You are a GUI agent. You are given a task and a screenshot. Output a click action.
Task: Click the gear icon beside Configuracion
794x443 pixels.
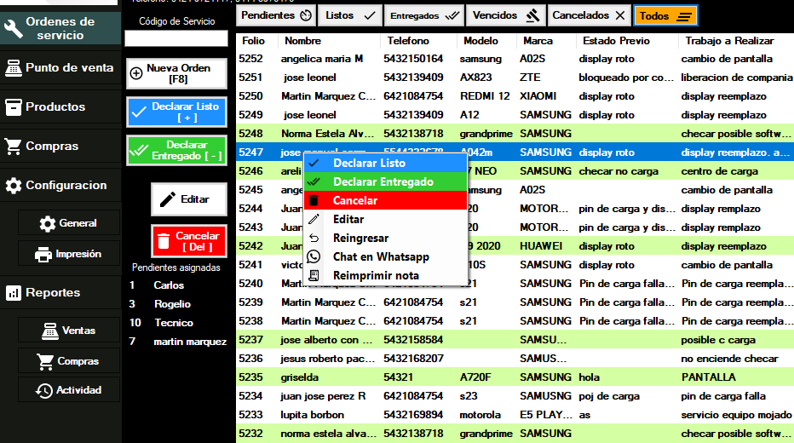point(13,186)
